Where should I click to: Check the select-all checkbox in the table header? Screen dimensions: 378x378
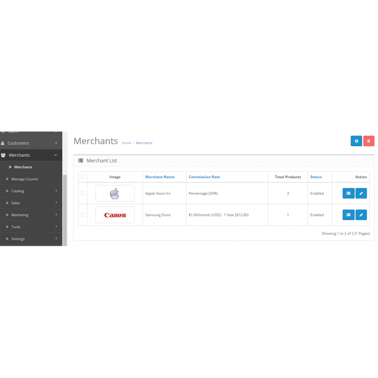point(83,177)
